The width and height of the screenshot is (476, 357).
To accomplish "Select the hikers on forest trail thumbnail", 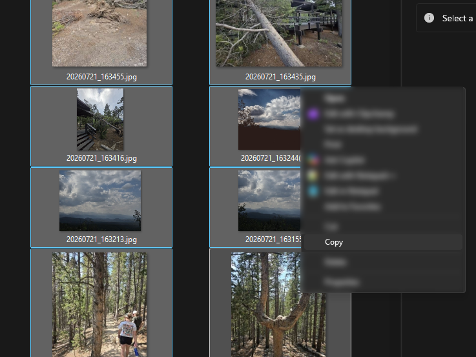I will pyautogui.click(x=99, y=305).
